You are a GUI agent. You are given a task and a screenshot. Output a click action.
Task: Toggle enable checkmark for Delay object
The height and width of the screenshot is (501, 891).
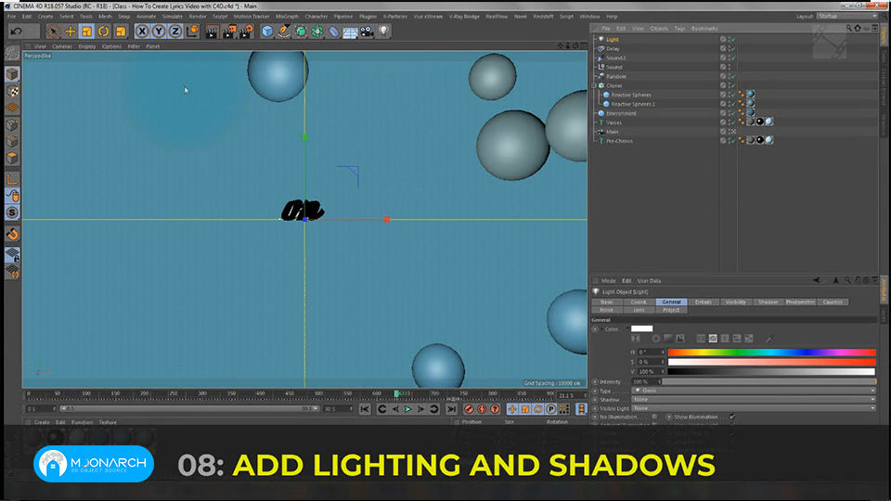[733, 49]
